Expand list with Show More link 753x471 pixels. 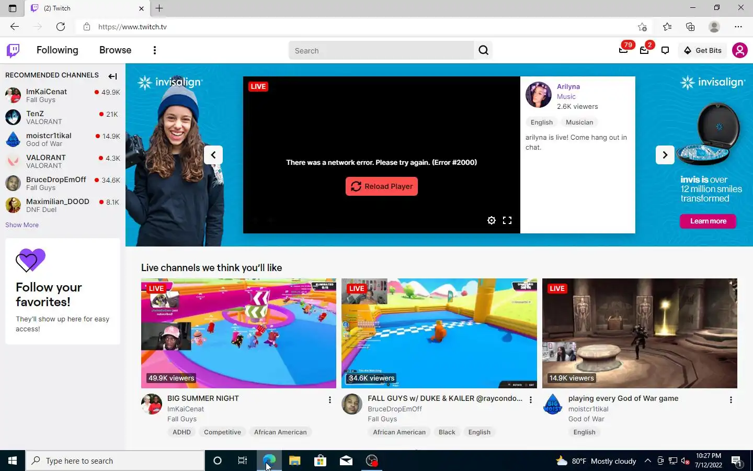[x=22, y=225]
